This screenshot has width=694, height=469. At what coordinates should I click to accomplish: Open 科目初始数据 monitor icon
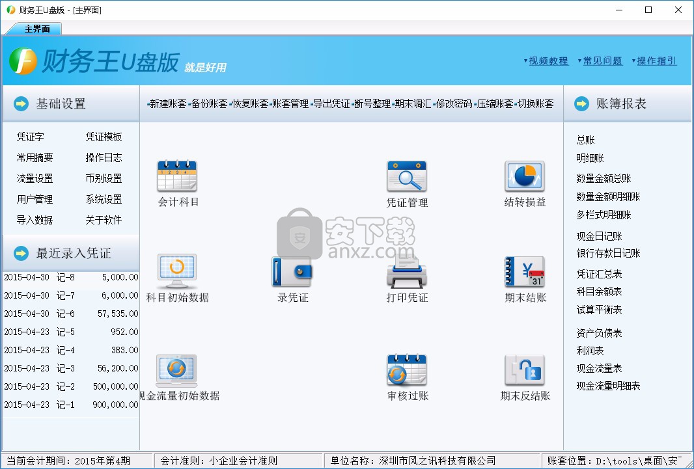(x=176, y=271)
